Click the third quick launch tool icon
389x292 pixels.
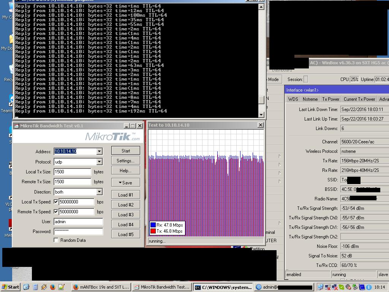point(44,287)
